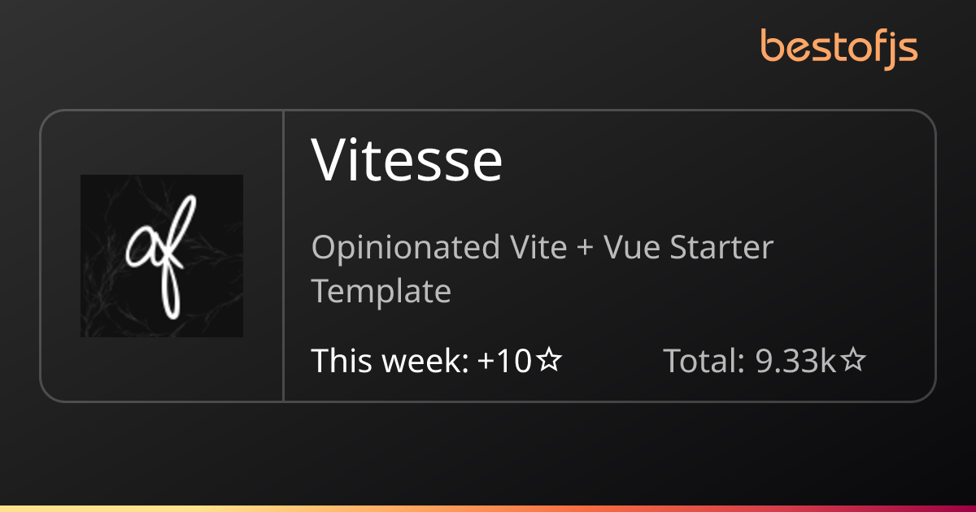Viewport: 976px width, 512px height.
Task: Click the "Total:" label
Action: click(704, 360)
